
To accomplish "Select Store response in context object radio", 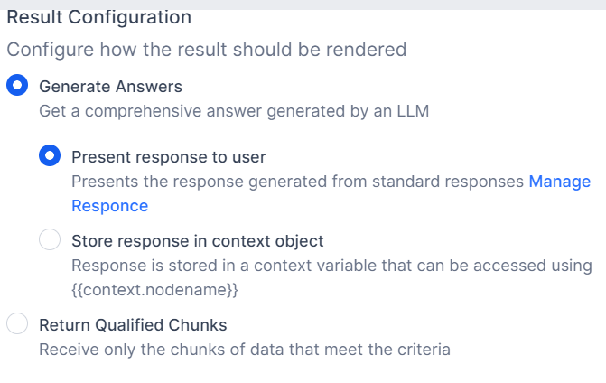I will coord(50,240).
